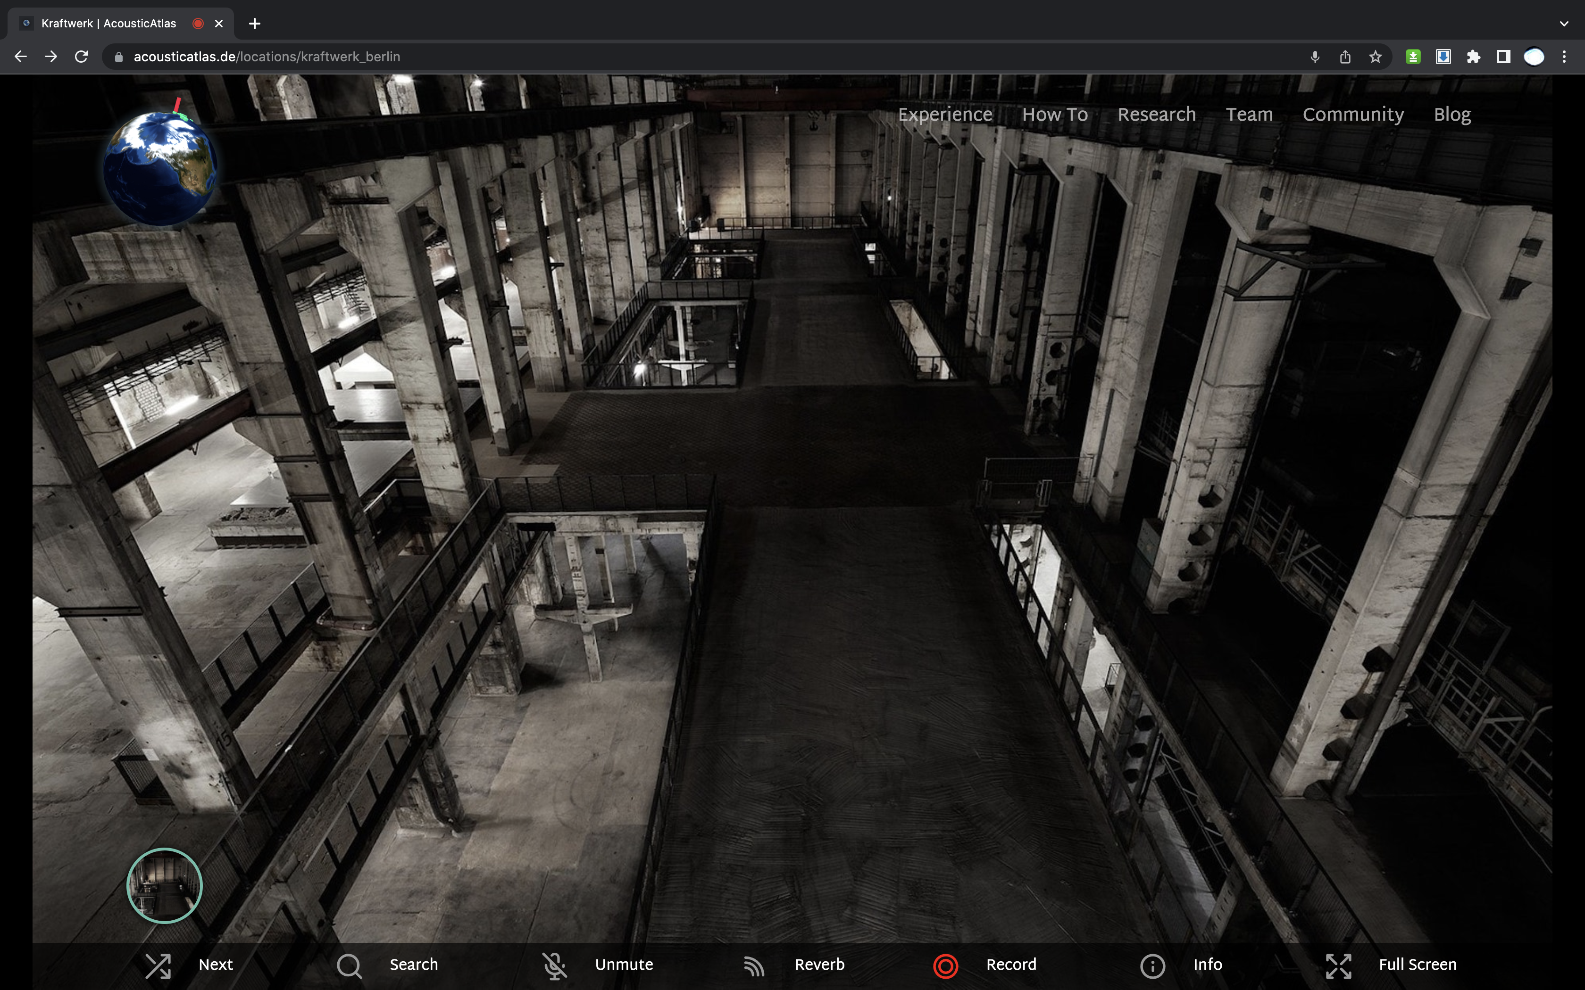Open Search with magnifier icon
The width and height of the screenshot is (1585, 990).
point(349,965)
